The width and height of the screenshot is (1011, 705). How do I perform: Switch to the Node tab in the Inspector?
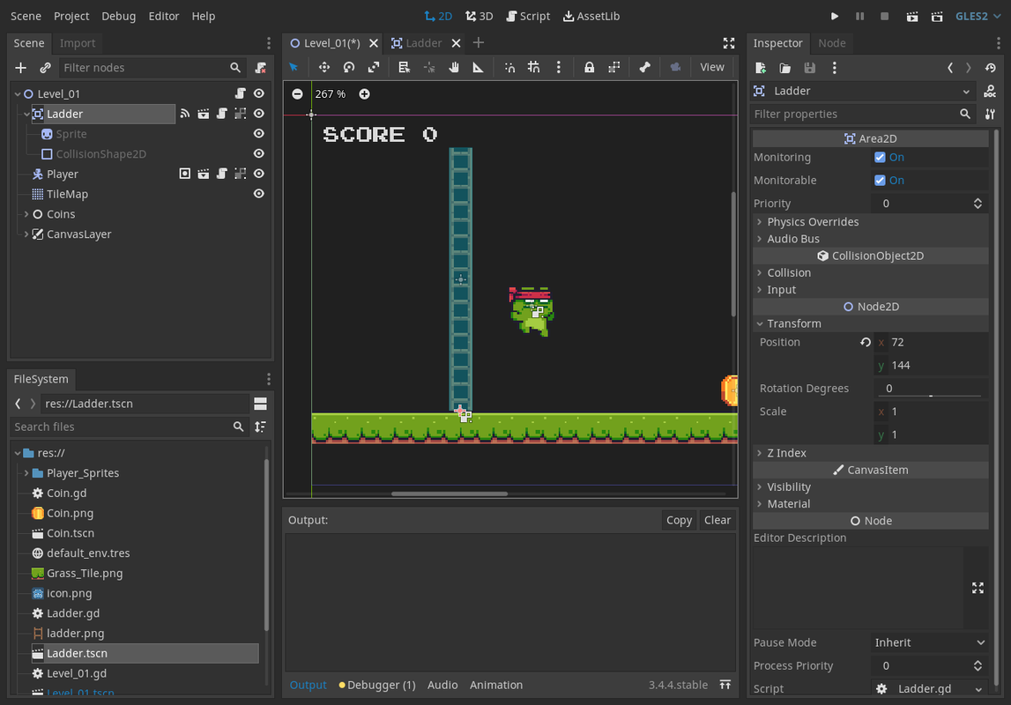tap(832, 42)
